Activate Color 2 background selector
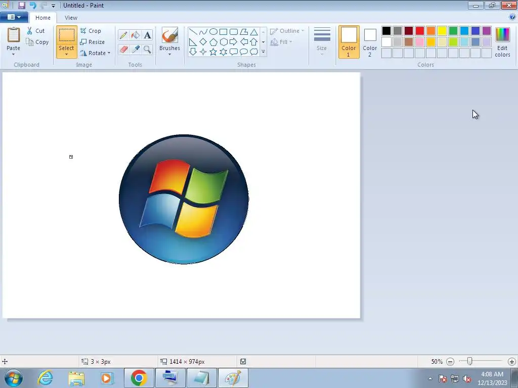 (x=370, y=42)
